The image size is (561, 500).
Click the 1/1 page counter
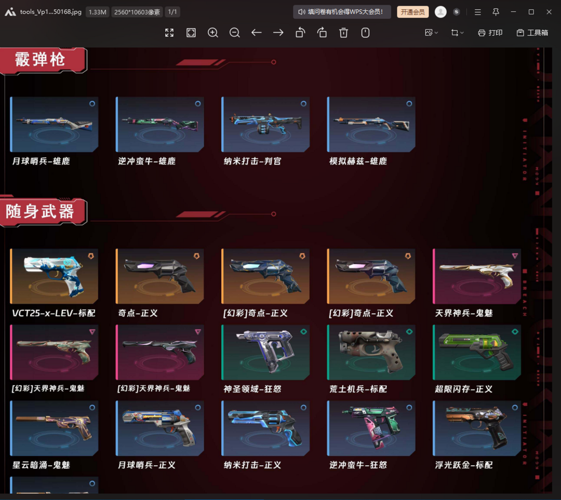pos(172,12)
